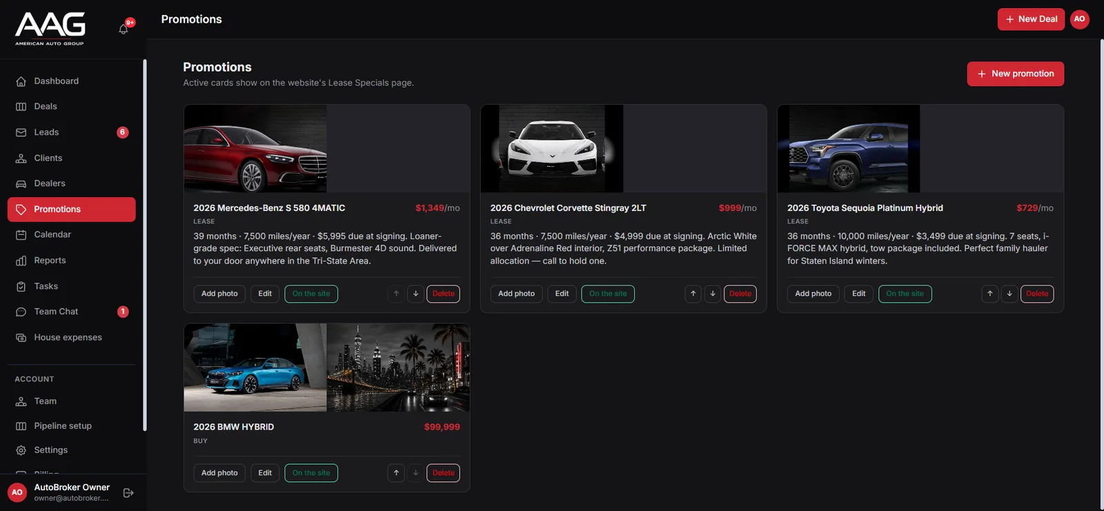Click the log out icon
Image resolution: width=1104 pixels, height=511 pixels.
click(128, 492)
